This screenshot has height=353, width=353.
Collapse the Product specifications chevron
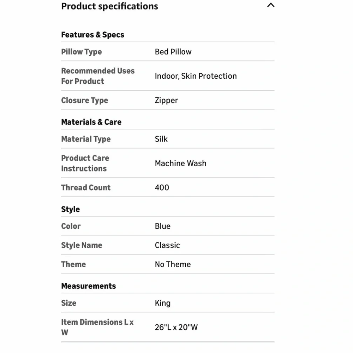pos(271,5)
